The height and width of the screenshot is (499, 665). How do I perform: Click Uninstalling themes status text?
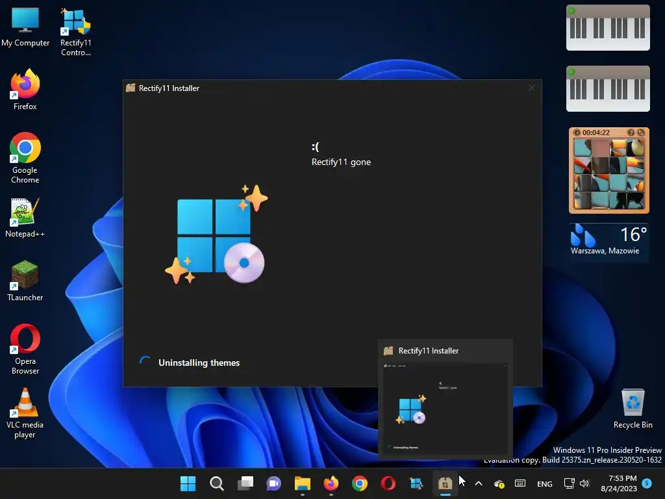[199, 363]
